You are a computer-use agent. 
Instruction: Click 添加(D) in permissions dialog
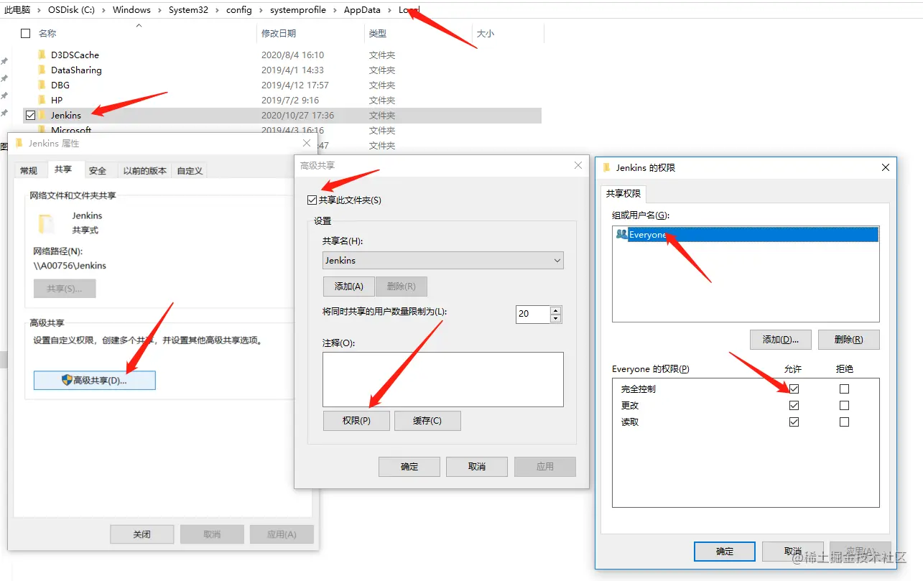(780, 339)
